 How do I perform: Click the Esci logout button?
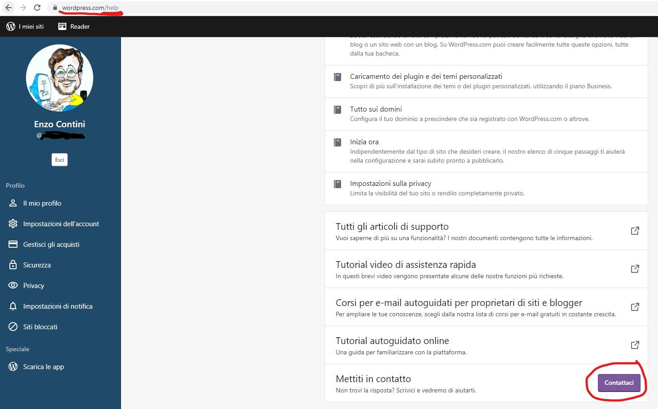(x=60, y=160)
